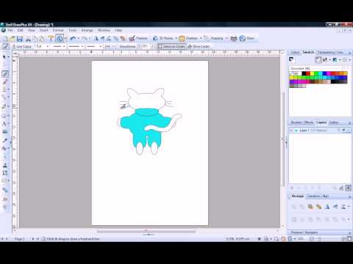Open the Window menu
The width and height of the screenshot is (353, 264).
pyautogui.click(x=104, y=30)
